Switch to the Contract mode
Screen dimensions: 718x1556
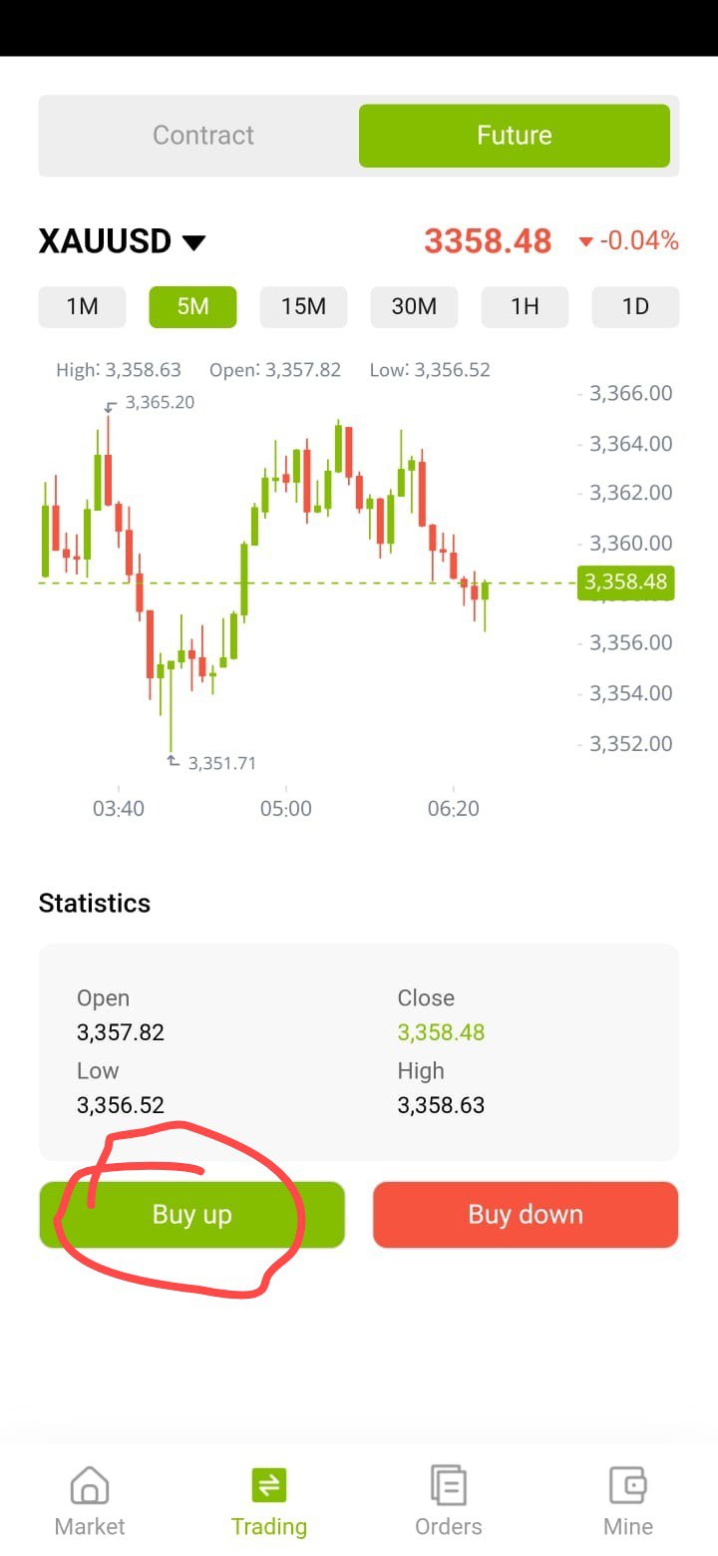coord(203,136)
